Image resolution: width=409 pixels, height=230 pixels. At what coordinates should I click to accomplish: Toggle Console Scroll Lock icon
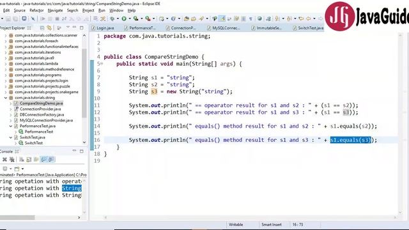pos(29,159)
